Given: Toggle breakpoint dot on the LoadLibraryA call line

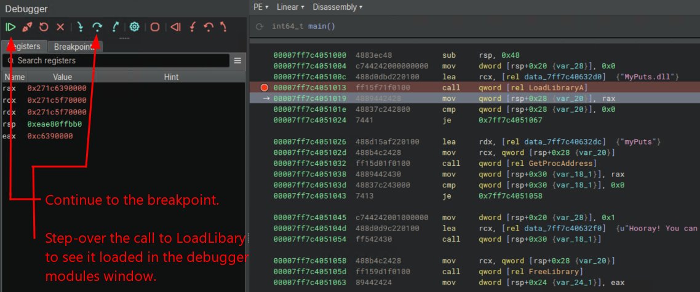Looking at the screenshot, I should coord(264,88).
